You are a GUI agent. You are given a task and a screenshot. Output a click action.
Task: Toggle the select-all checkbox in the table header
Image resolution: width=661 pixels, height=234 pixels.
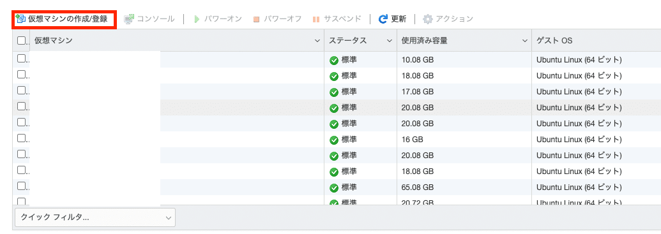(21, 40)
